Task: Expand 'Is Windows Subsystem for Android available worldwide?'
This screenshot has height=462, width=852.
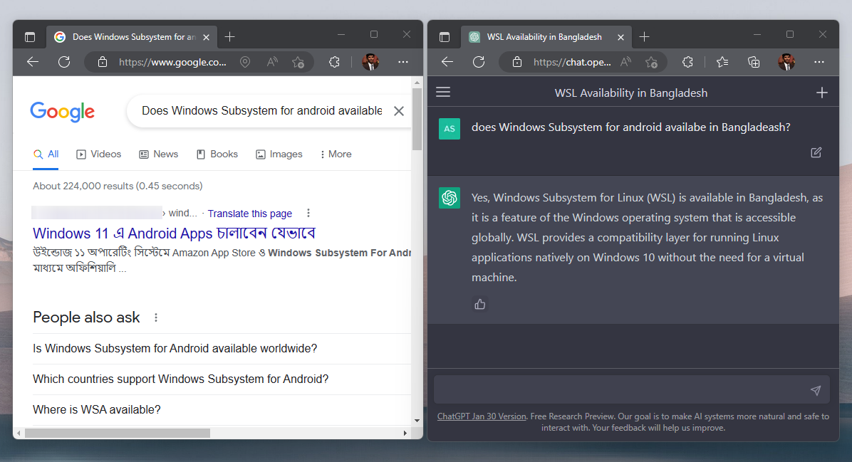Action: pyautogui.click(x=222, y=349)
